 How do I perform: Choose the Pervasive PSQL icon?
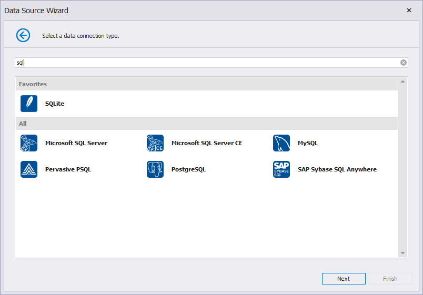pyautogui.click(x=29, y=169)
